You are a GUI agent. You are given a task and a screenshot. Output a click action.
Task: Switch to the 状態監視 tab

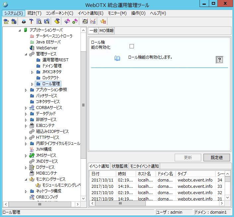coord(119,166)
